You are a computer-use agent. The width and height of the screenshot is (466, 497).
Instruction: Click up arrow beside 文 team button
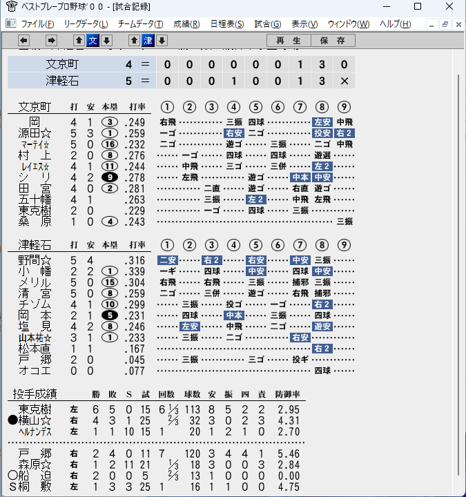tap(79, 41)
